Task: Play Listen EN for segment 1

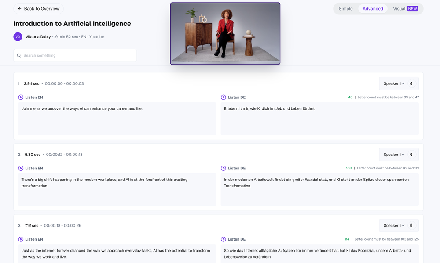Action: 31,97
